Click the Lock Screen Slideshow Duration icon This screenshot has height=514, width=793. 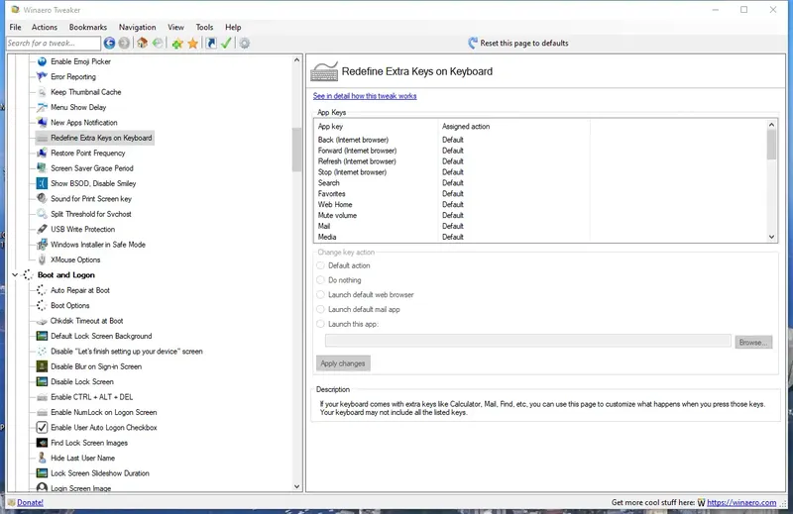tap(42, 473)
